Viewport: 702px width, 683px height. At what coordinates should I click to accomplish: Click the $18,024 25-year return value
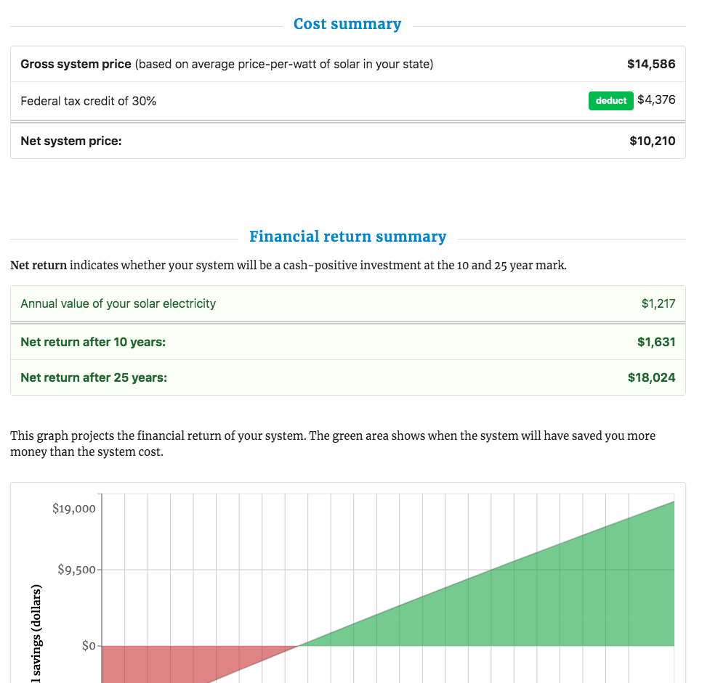[651, 377]
